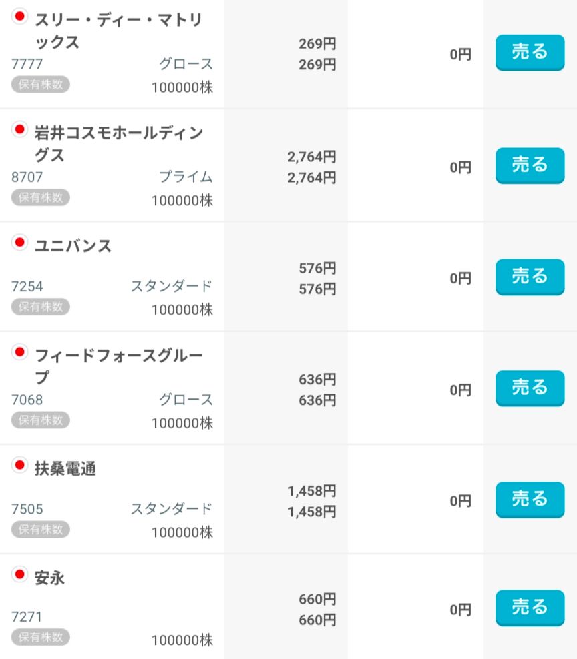Sell 岩井コスモホールディングス using the 売る button
Viewport: 577px width, 659px height.
pyautogui.click(x=530, y=165)
